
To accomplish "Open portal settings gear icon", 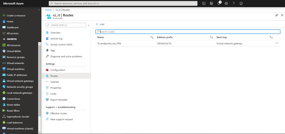I will (226, 3).
